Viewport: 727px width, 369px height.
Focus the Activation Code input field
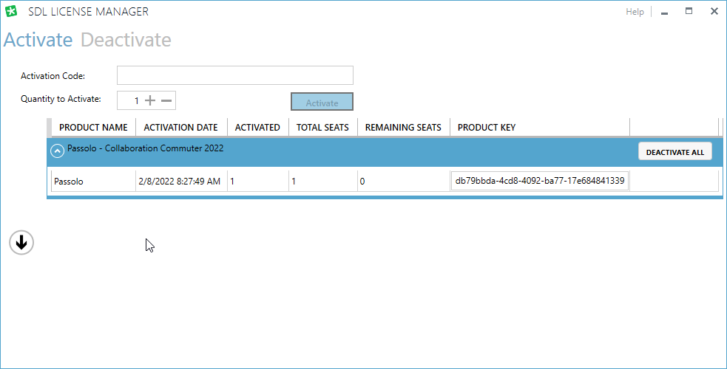coord(235,75)
